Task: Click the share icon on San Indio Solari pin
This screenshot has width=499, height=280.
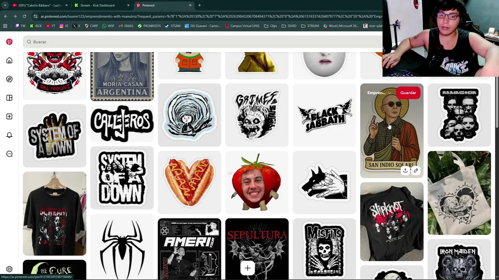Action: tap(405, 170)
